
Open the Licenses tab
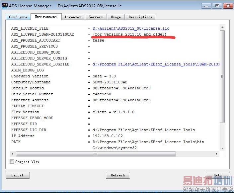pyautogui.click(x=73, y=17)
